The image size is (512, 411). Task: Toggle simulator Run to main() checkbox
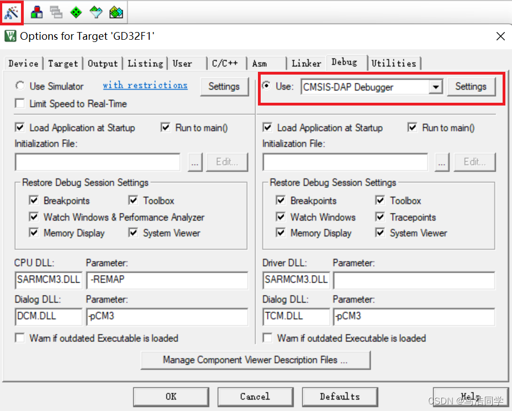(166, 128)
